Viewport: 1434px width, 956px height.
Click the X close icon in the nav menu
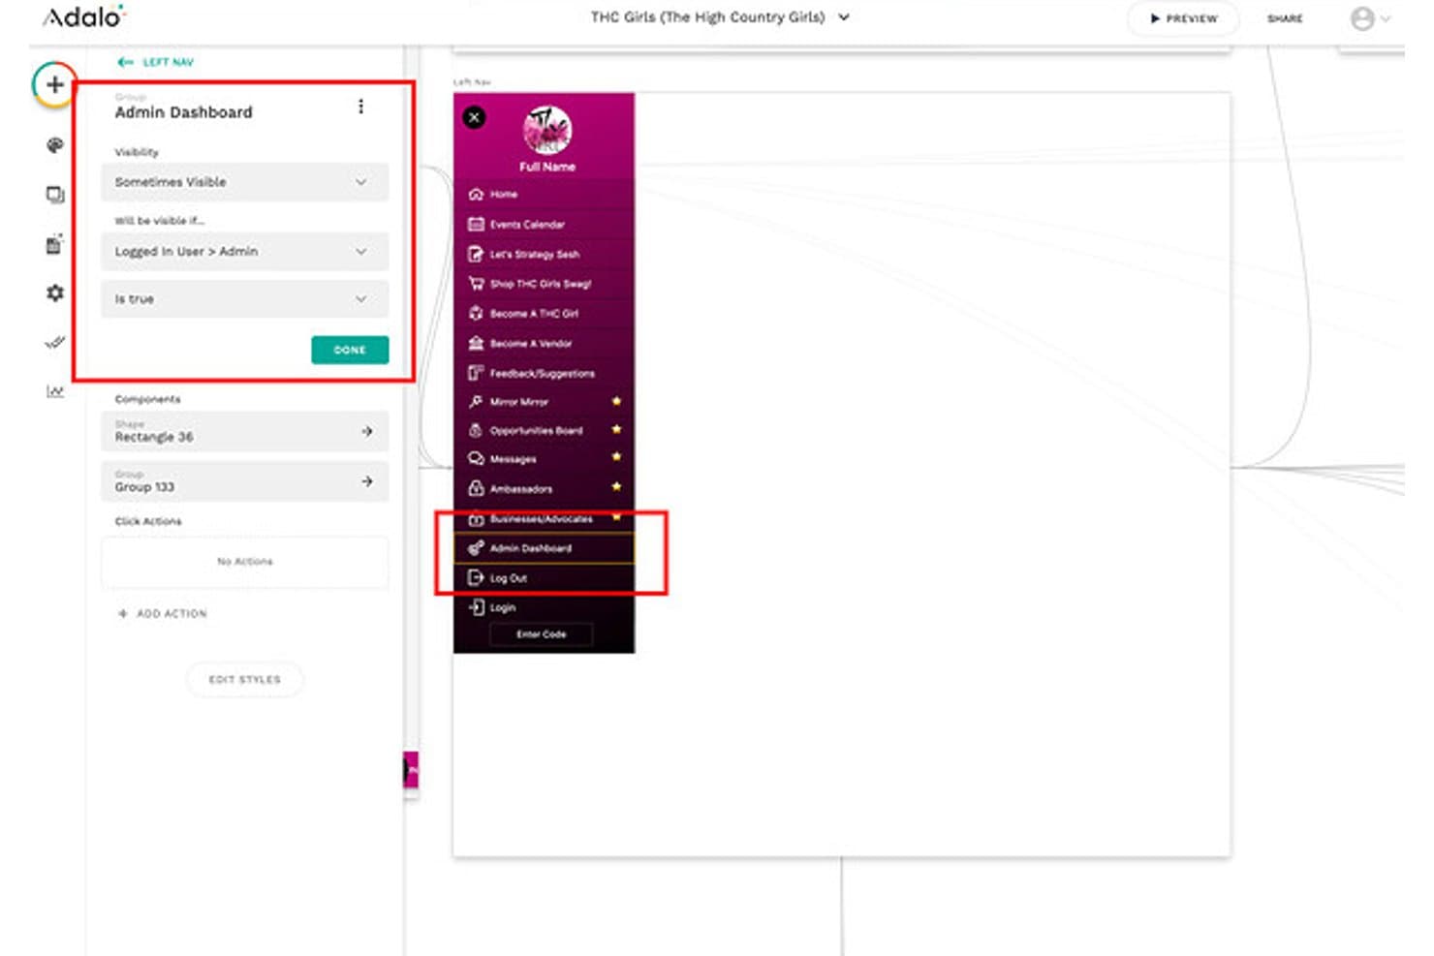(474, 118)
